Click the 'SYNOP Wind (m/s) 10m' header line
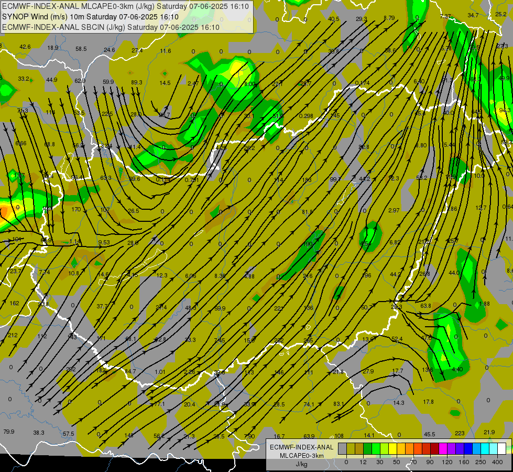This screenshot has height=472, width=513. point(90,17)
